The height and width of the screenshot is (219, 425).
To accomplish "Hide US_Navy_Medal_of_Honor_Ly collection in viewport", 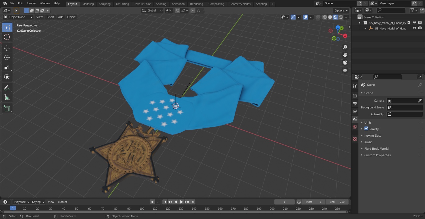I will click(414, 22).
